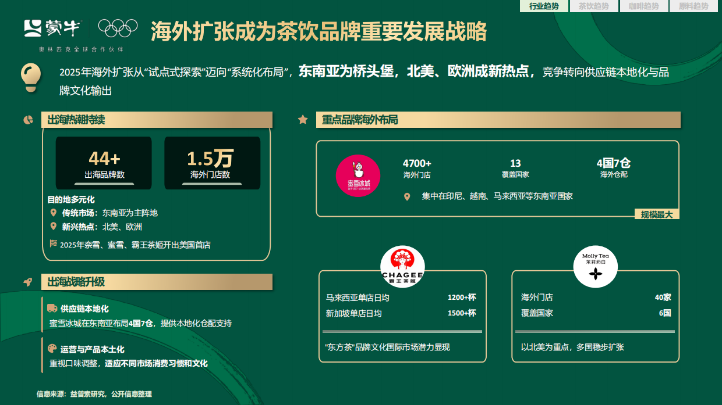Image resolution: width=722 pixels, height=405 pixels.
Task: Expand the 重点品牌海外布局 section header
Action: pos(498,119)
